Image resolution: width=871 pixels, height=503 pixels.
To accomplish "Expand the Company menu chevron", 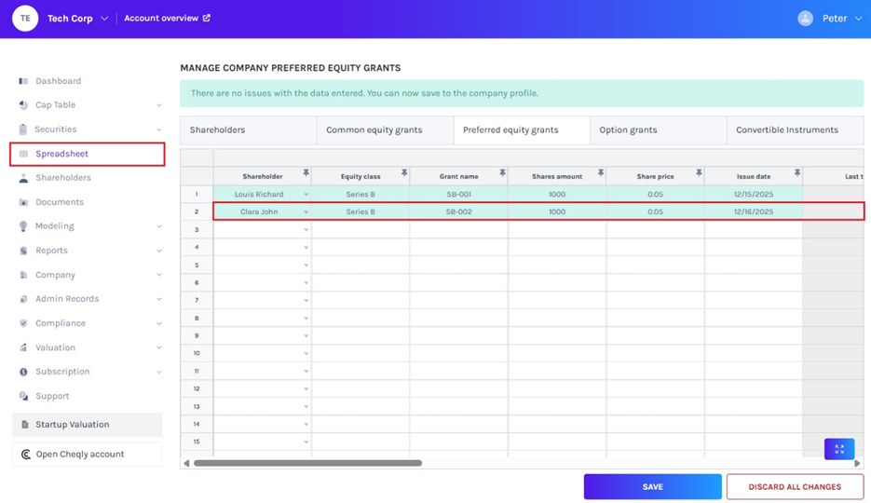I will [159, 276].
